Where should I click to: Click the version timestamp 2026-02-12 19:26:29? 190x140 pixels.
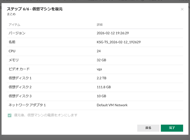pyautogui.click(x=113, y=33)
